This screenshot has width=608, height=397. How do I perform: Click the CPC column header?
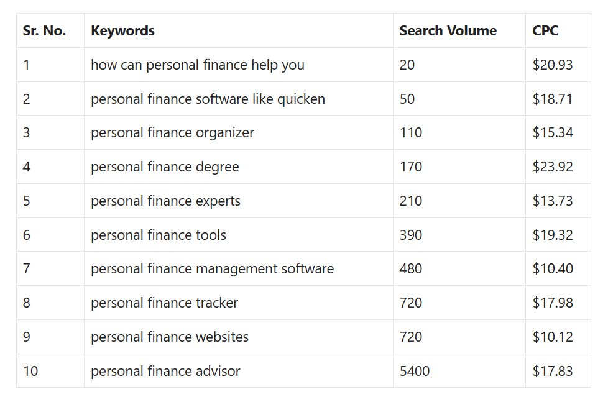545,30
